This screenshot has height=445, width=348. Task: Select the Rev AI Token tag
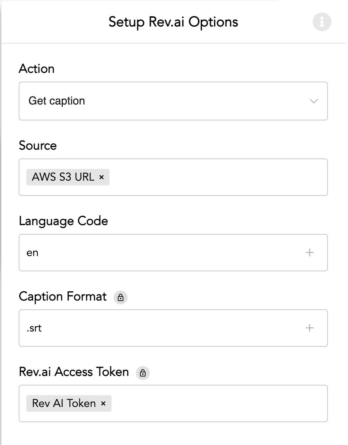coord(64,403)
